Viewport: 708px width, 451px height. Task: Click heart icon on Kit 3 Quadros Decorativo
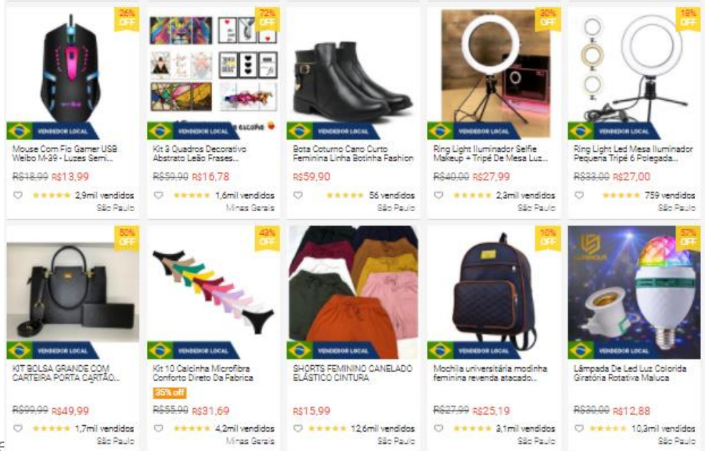(x=158, y=195)
